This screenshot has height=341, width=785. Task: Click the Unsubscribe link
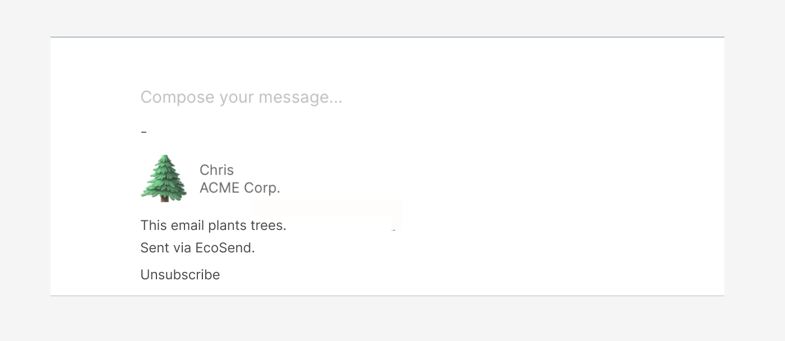click(180, 275)
